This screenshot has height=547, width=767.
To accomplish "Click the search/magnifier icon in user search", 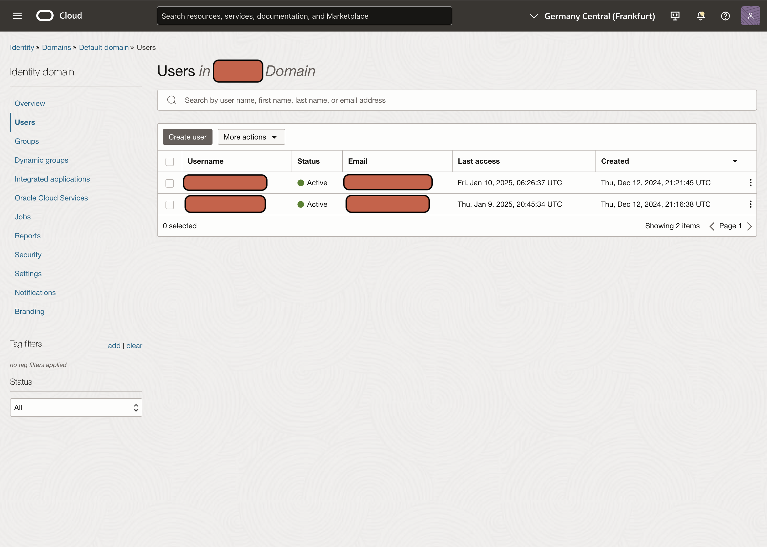I will point(173,100).
